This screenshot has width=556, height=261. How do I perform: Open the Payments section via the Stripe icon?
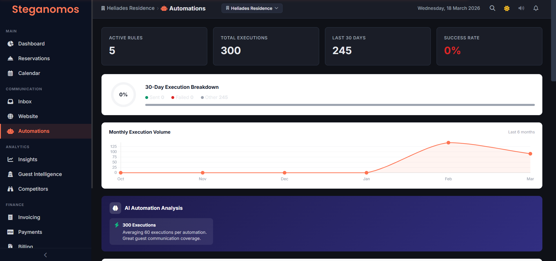coord(10,232)
